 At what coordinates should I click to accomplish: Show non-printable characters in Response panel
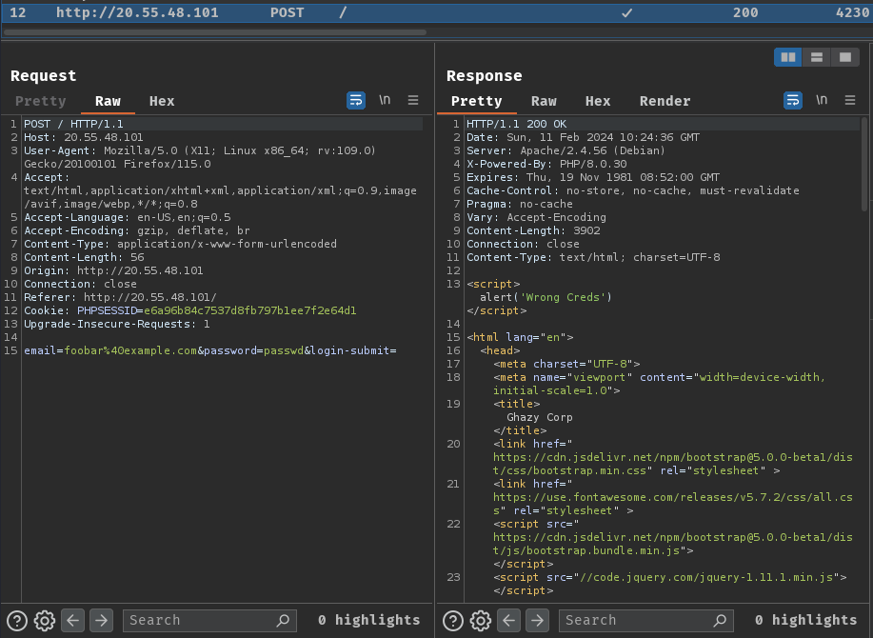click(x=822, y=100)
